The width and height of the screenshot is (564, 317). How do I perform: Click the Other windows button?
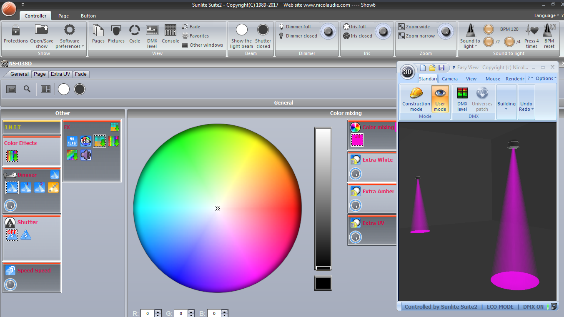pyautogui.click(x=203, y=45)
